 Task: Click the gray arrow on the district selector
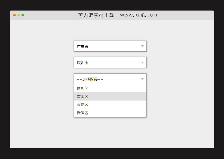click(142, 79)
